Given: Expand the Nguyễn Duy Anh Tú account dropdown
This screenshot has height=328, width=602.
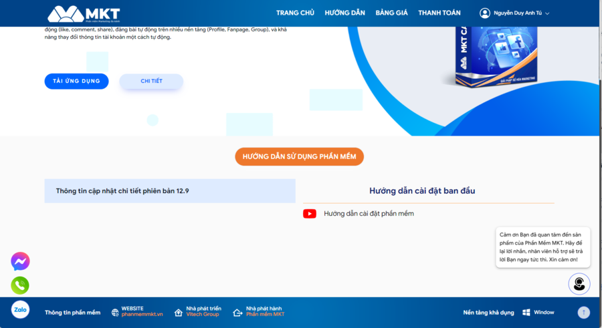Looking at the screenshot, I should (x=522, y=13).
